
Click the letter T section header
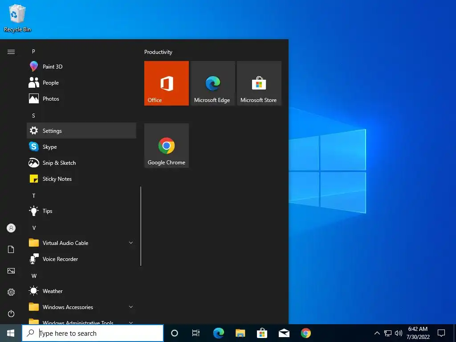click(34, 196)
